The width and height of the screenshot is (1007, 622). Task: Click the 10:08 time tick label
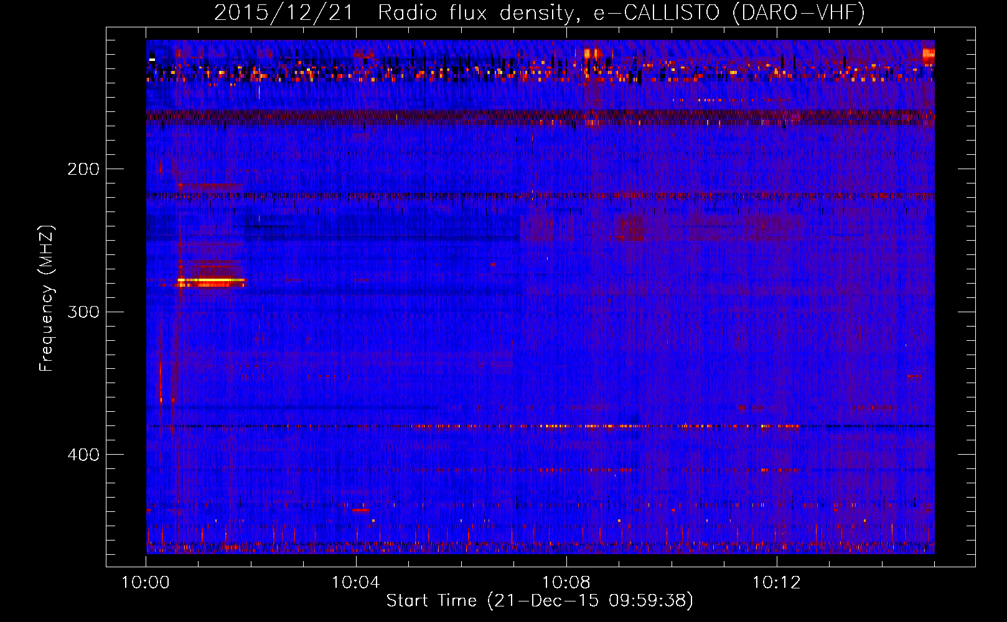click(566, 582)
